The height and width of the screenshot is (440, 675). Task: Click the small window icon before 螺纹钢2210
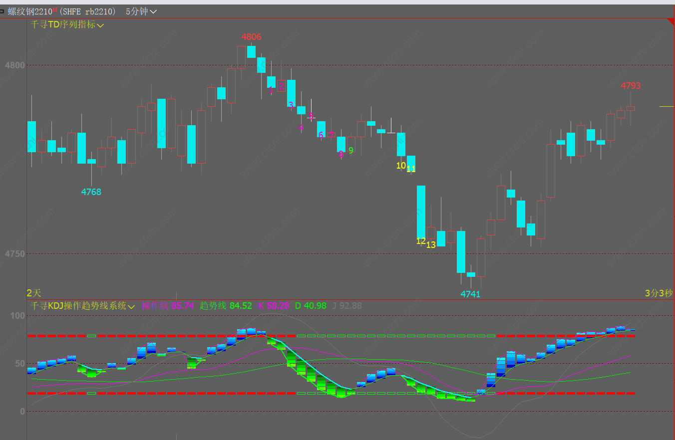pyautogui.click(x=2, y=11)
